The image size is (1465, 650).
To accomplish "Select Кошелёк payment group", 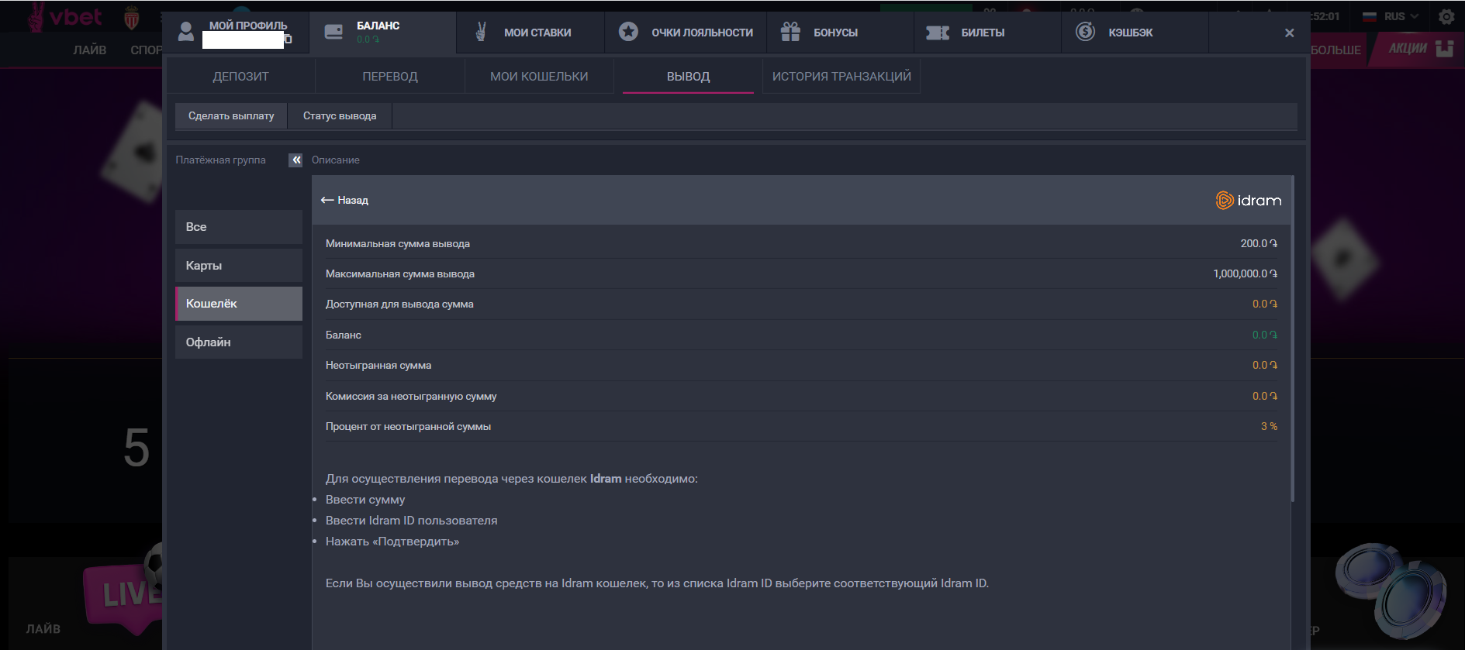I will pos(239,304).
